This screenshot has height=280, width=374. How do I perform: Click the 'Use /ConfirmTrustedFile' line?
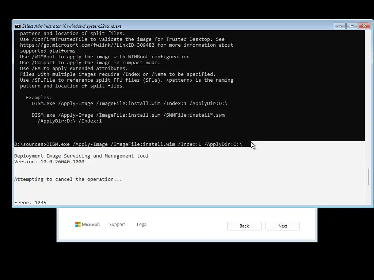tap(122, 39)
